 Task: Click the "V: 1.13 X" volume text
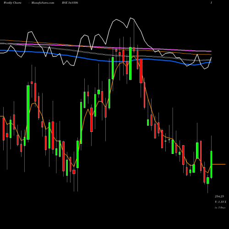tap(220, 202)
